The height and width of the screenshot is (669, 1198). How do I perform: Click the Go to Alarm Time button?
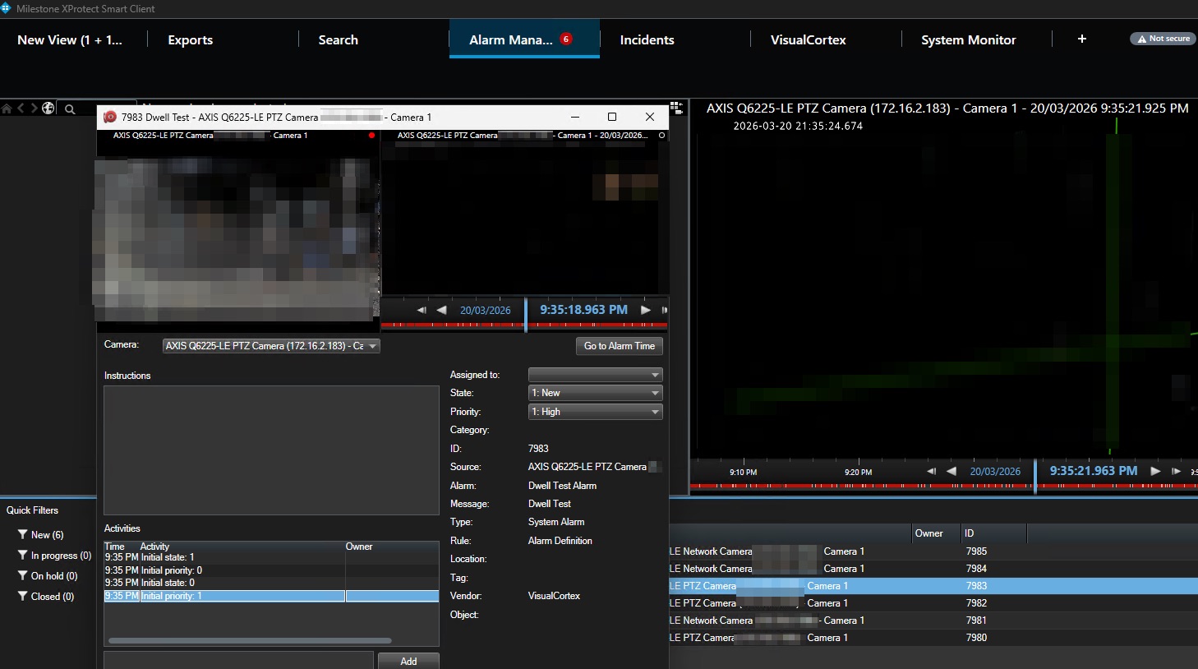(620, 346)
